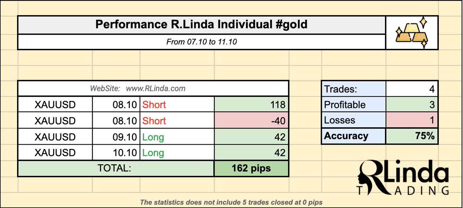Click the 162 pips total cell
463x208 pixels.
251,168
